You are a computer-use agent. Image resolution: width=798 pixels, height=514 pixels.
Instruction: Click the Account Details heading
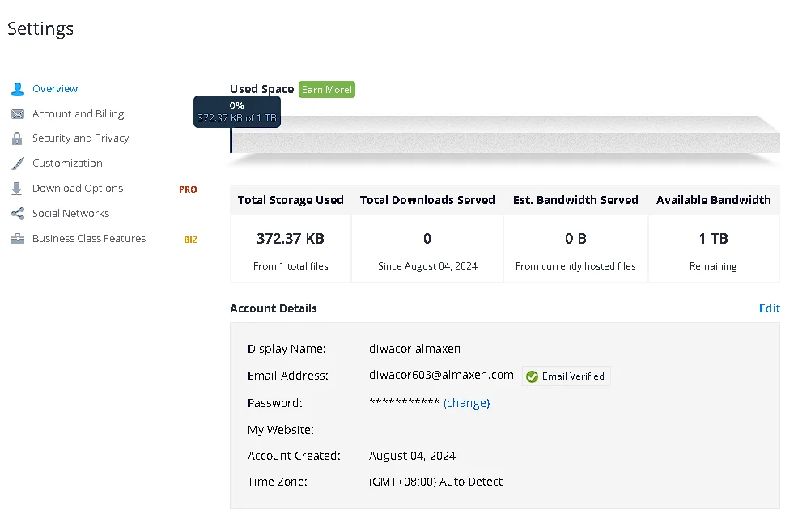pos(274,308)
